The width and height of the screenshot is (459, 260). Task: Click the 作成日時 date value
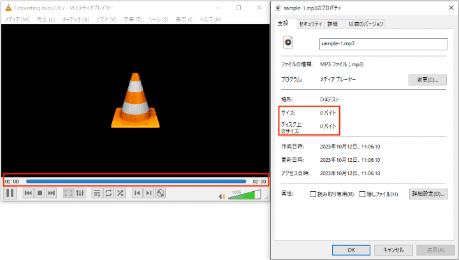pos(350,147)
